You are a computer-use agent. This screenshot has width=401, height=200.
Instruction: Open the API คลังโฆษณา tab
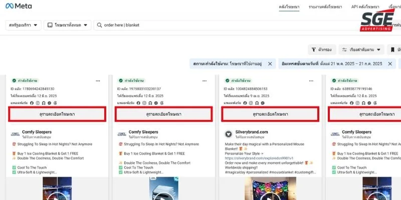(365, 7)
